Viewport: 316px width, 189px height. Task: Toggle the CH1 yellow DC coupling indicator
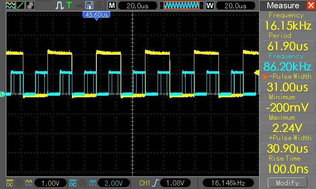(10, 183)
